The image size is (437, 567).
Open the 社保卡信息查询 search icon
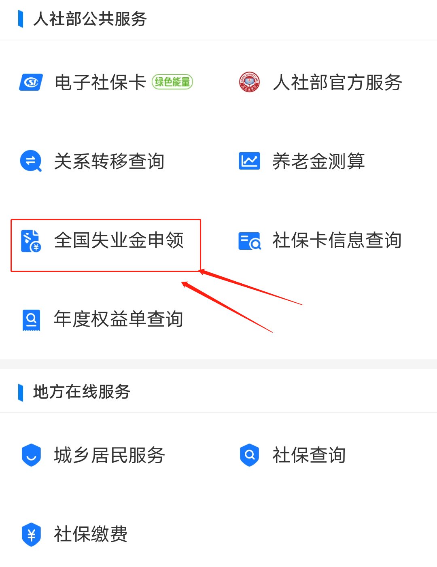pos(250,241)
